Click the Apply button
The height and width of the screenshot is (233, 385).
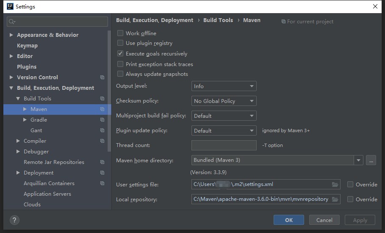pyautogui.click(x=360, y=220)
